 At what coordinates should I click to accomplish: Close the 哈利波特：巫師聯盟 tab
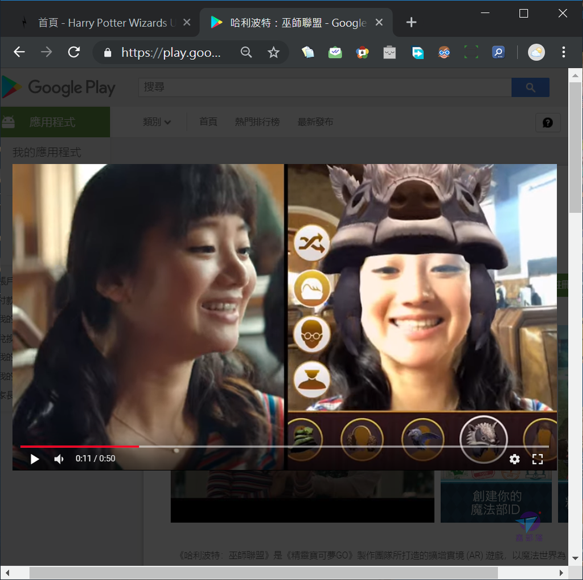pos(379,22)
